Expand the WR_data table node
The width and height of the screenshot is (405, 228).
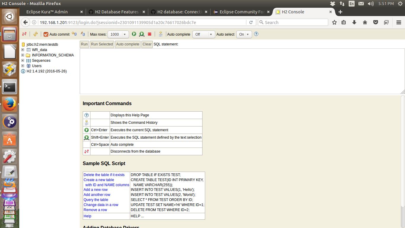point(23,50)
